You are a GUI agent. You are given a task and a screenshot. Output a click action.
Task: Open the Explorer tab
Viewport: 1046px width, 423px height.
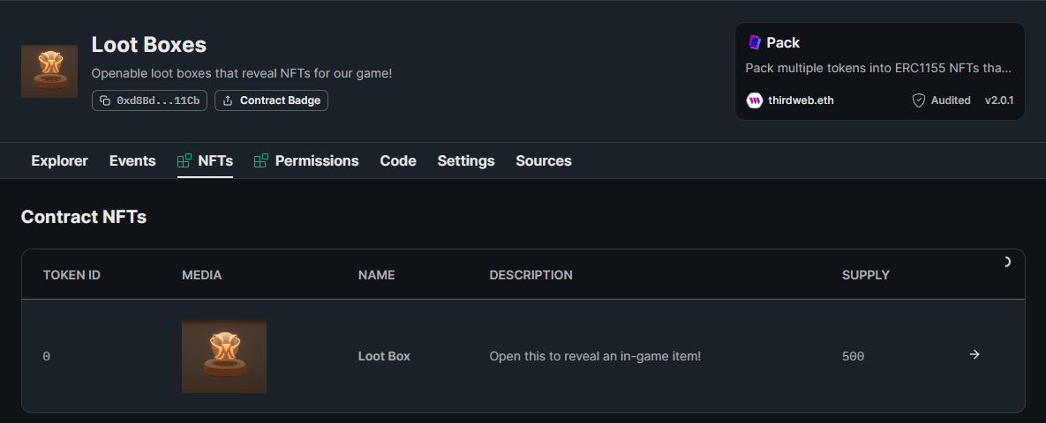(x=59, y=160)
